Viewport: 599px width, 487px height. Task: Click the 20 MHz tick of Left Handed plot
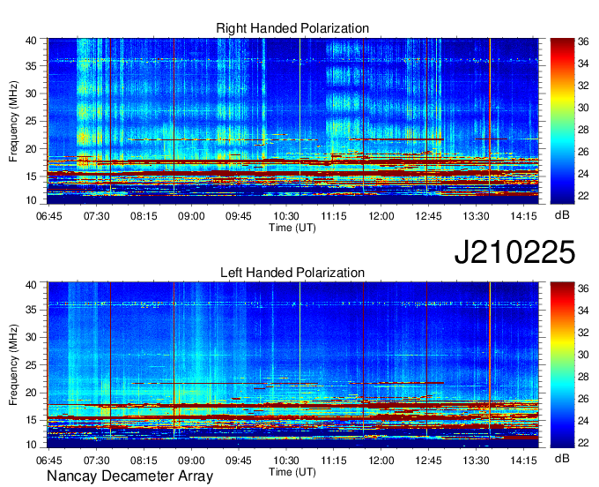tap(31, 393)
